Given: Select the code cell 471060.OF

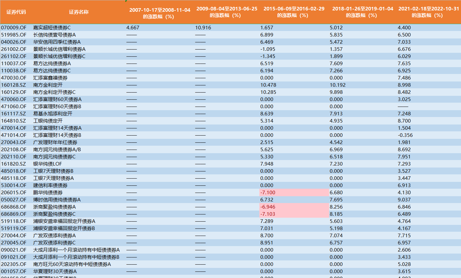Looking at the screenshot, I should coord(14,107).
